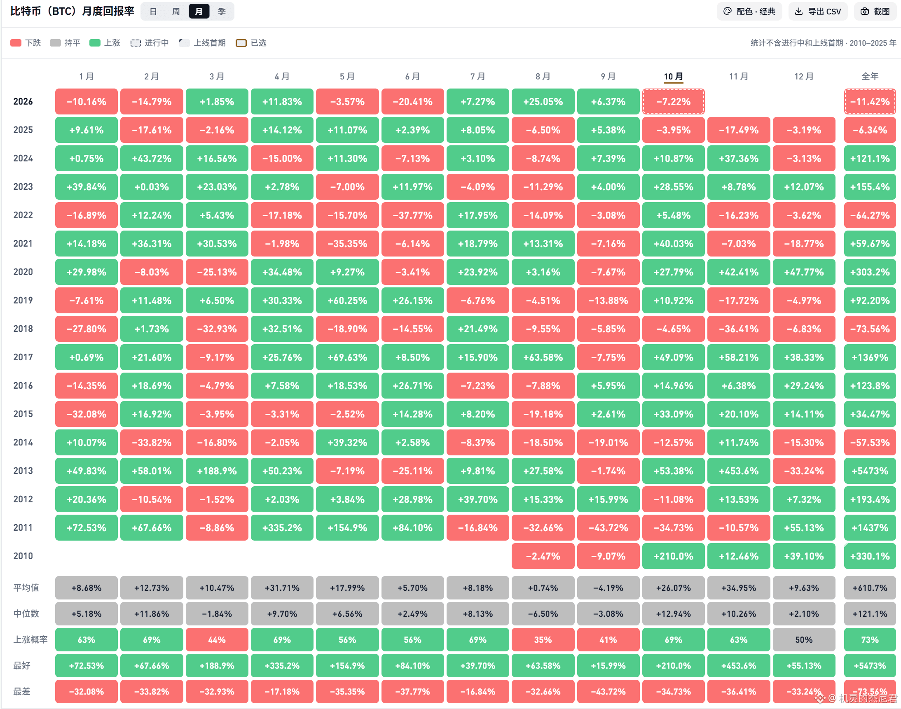
Task: Click the red 下跌 legend swatch
Action: 16,43
